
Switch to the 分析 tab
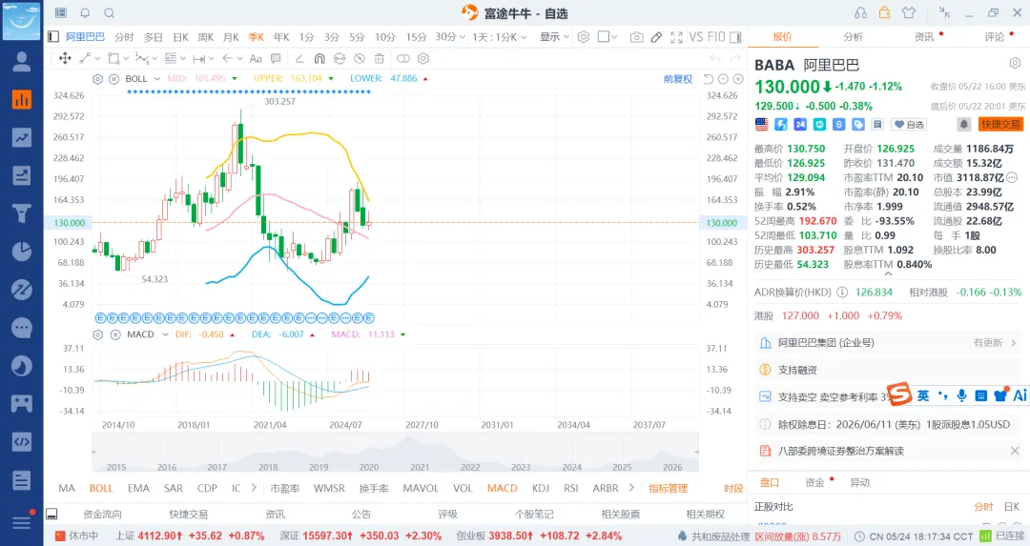tap(853, 37)
